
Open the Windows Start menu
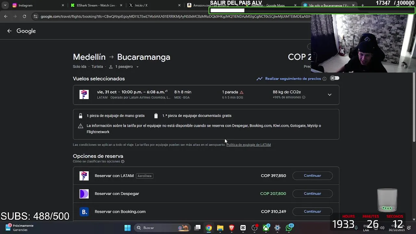click(127, 228)
